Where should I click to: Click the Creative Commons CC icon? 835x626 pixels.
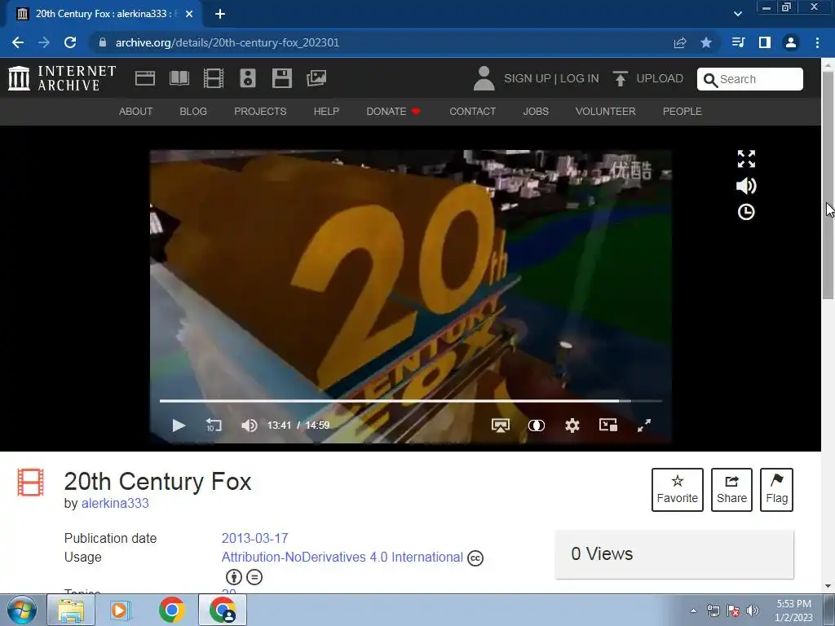(x=475, y=558)
